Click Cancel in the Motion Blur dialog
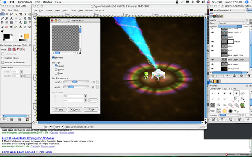 coord(75,109)
